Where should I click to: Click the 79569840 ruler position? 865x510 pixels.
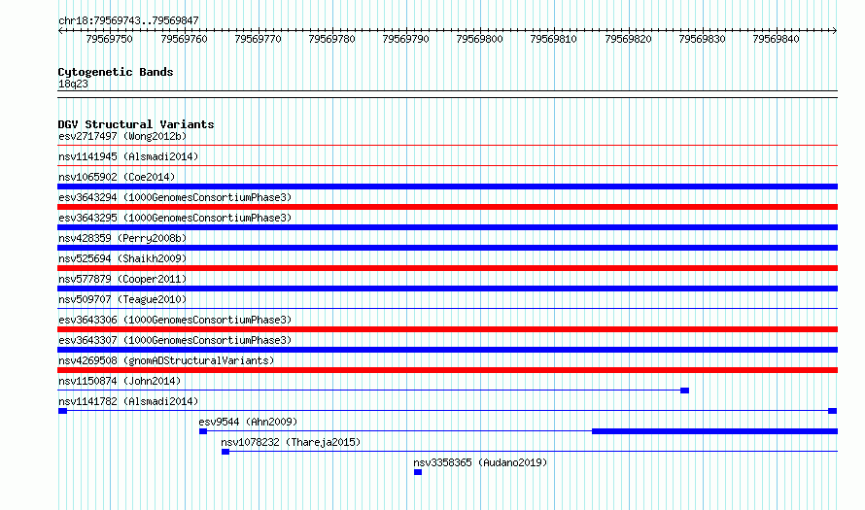click(776, 39)
